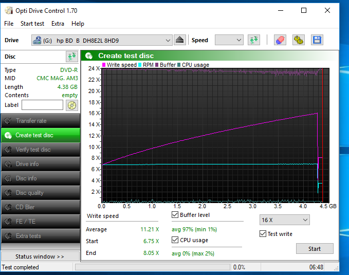Click the erase disc eraser icon
This screenshot has height=275, width=349.
[280, 40]
